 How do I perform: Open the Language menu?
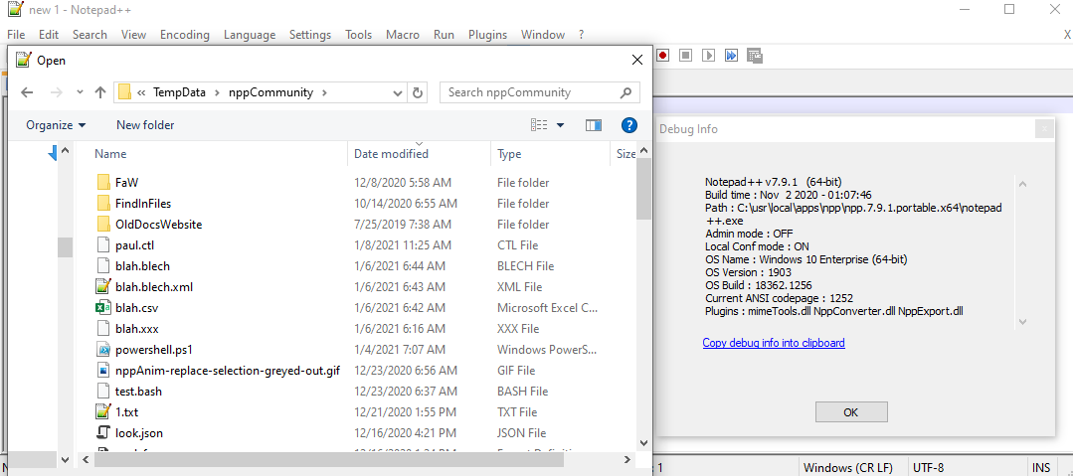coord(250,34)
